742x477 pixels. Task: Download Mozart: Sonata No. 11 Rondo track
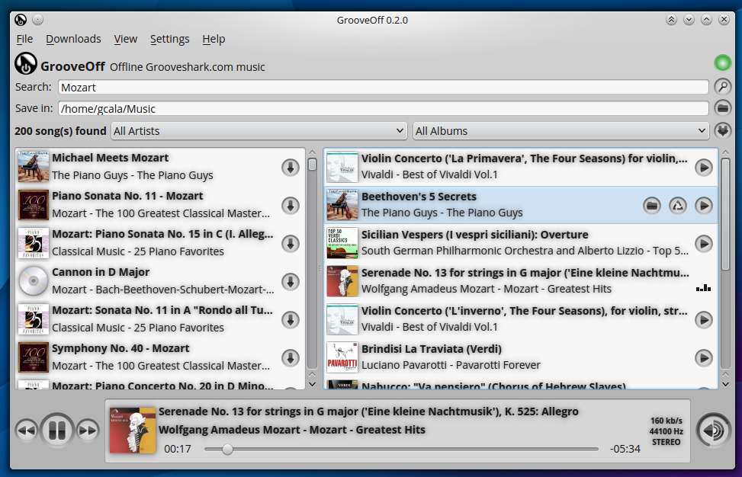[x=290, y=320]
